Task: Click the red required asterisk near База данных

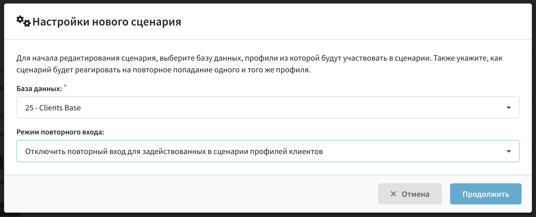Action: tap(65, 86)
